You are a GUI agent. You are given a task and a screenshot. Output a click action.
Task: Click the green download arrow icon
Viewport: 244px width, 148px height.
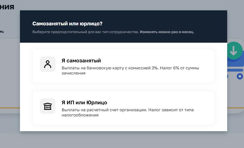234,51
